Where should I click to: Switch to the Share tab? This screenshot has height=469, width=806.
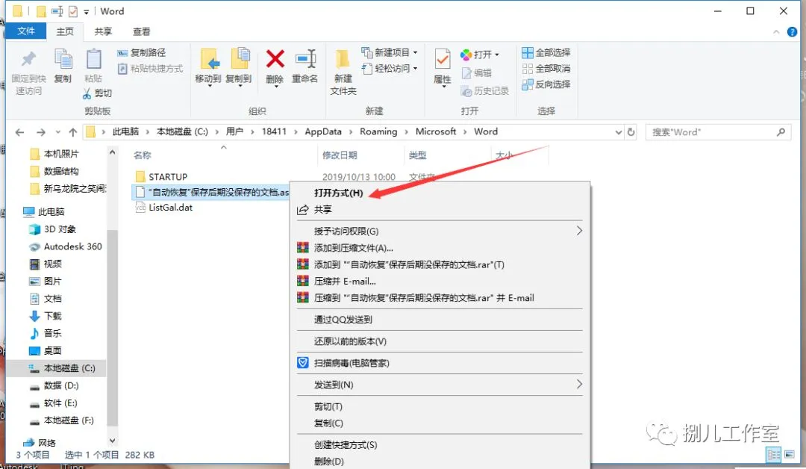pos(103,31)
